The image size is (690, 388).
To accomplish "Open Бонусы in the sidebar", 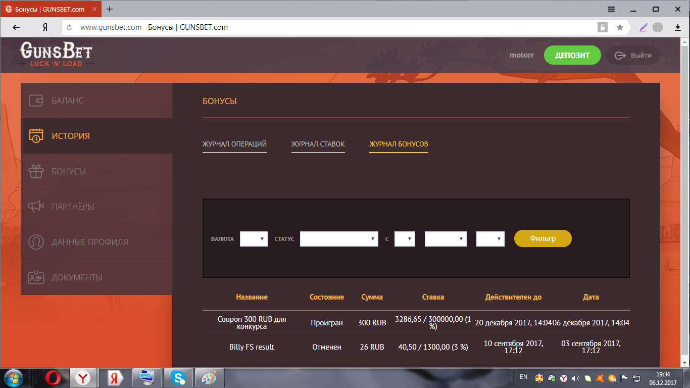I will pos(96,171).
